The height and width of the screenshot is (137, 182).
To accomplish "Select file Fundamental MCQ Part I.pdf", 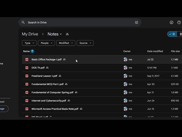I will [47, 84].
